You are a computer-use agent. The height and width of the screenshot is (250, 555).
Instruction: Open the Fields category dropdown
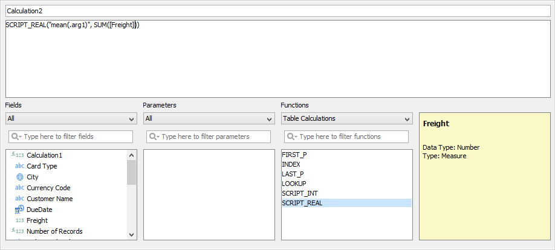71,118
